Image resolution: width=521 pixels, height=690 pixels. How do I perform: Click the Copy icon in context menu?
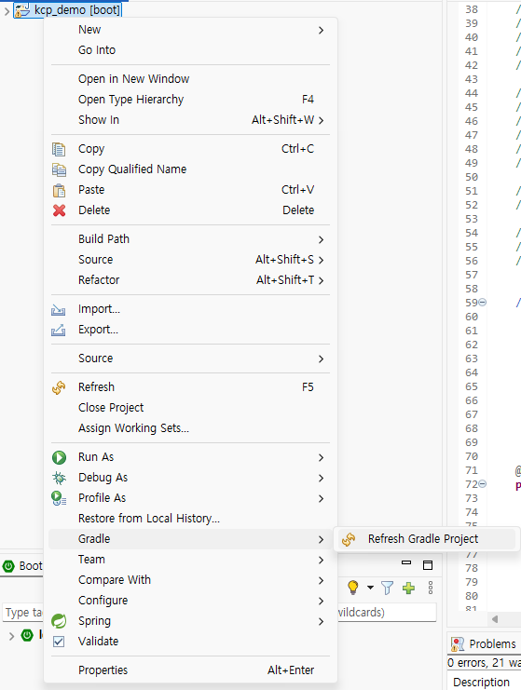tap(59, 149)
